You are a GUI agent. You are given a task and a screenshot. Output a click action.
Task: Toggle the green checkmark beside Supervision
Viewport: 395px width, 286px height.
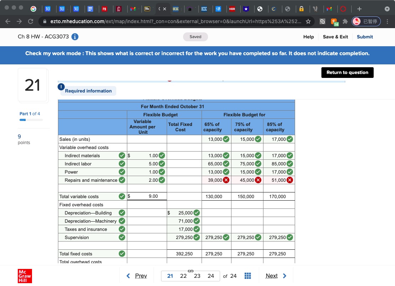tap(122, 237)
